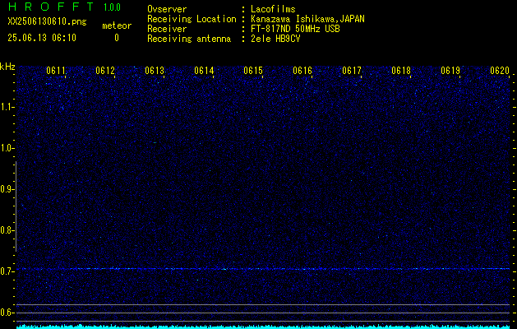Screen dimensions: 517x329
Task: Click the Ovserver label
Action: coord(167,9)
